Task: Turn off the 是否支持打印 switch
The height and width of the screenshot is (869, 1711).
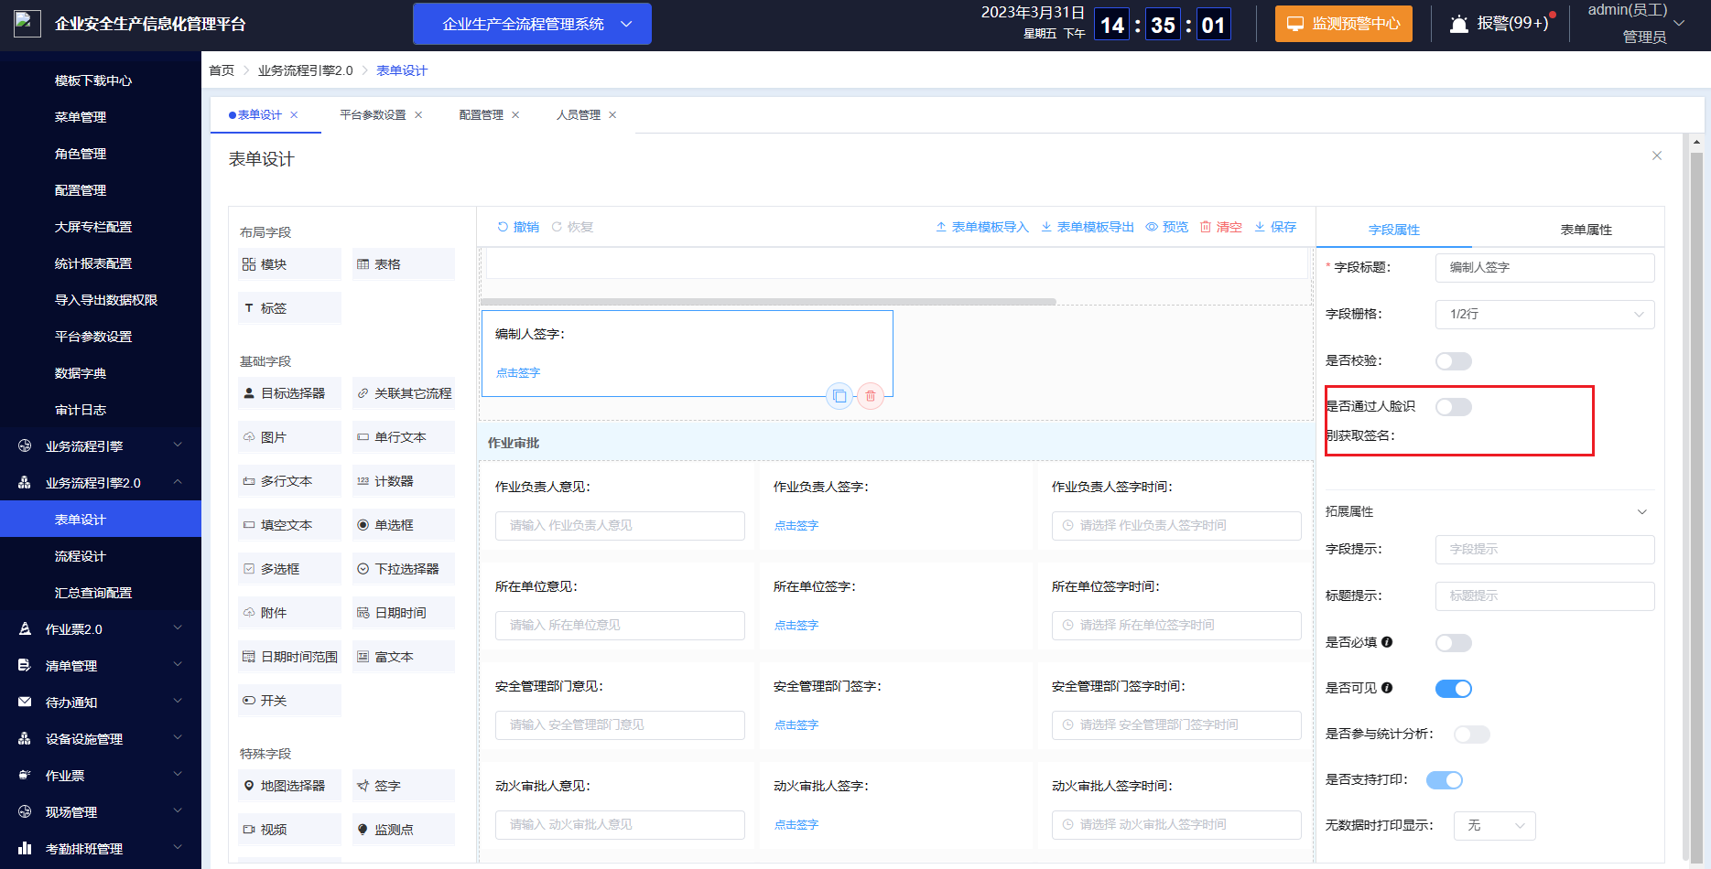Action: click(x=1445, y=780)
